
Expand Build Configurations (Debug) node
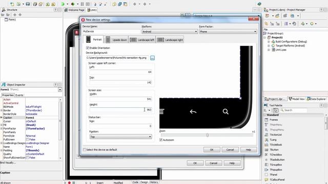click(x=269, y=41)
